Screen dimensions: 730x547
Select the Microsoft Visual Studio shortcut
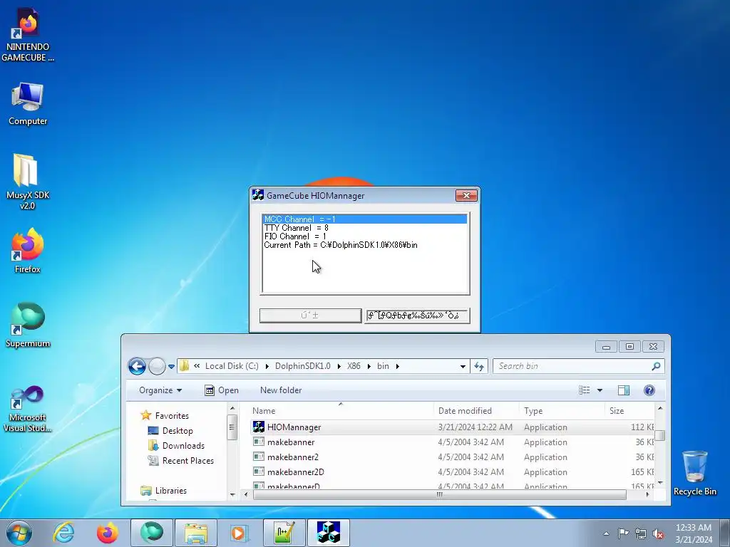28,408
